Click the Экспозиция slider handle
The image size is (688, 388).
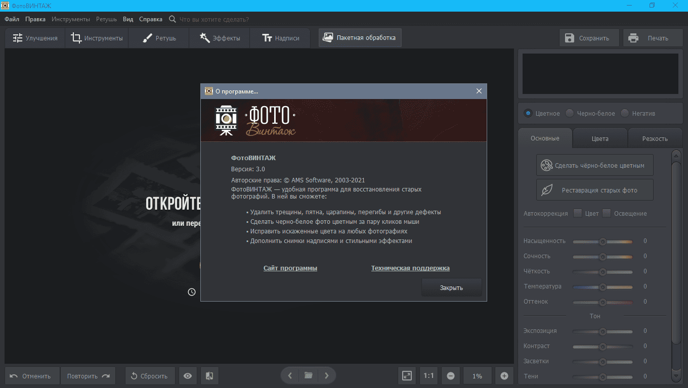point(603,331)
